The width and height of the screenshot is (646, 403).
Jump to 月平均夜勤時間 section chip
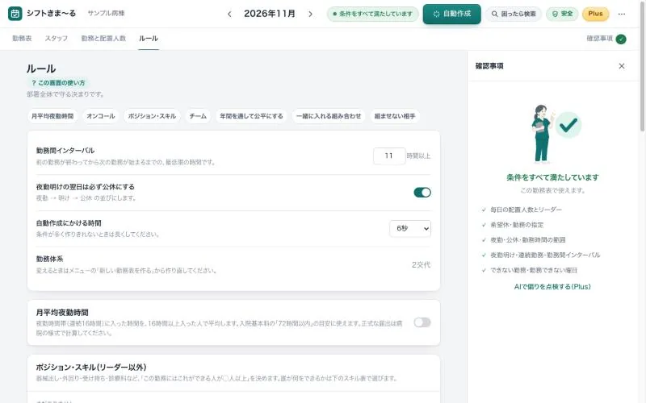52,116
